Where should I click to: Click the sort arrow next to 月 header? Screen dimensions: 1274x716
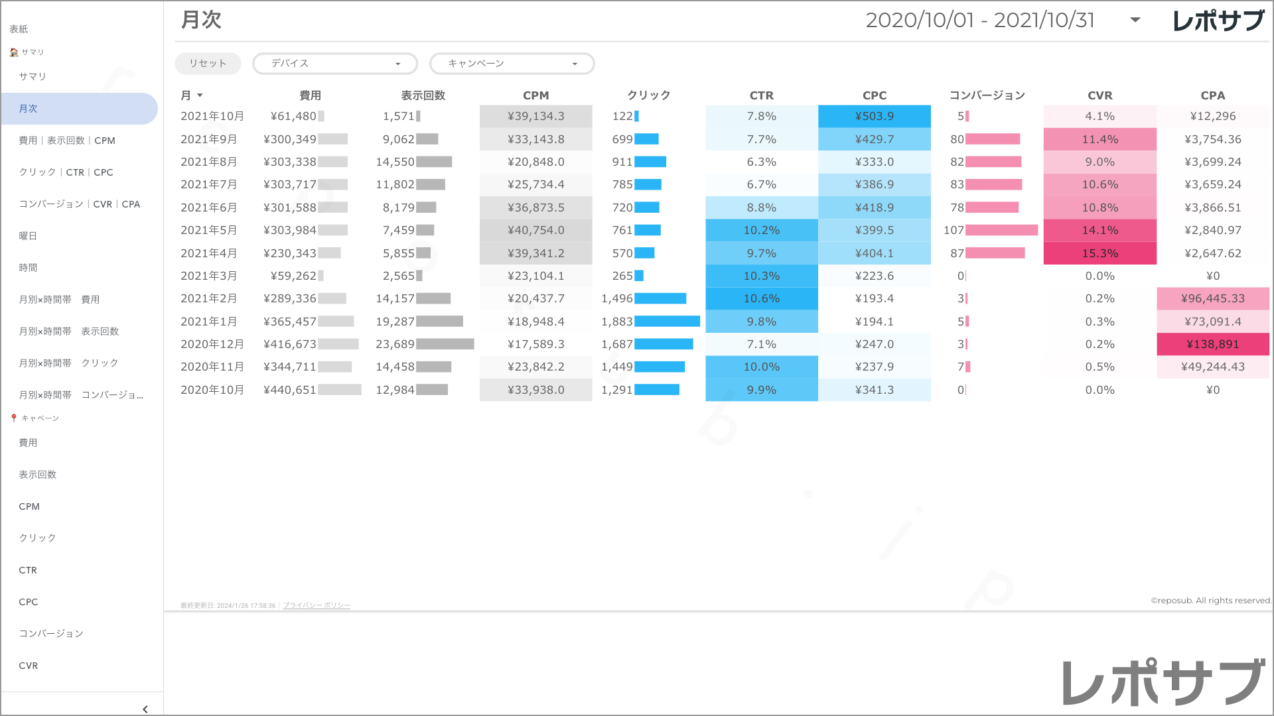click(x=200, y=95)
